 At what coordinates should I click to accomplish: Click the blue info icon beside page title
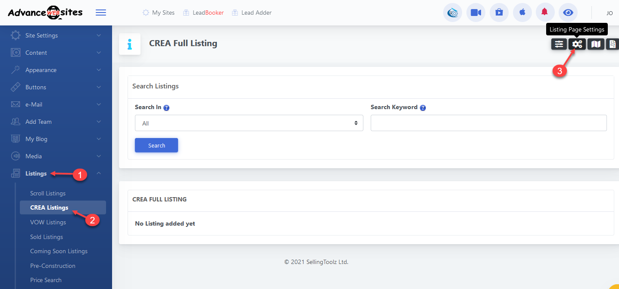[x=130, y=44]
